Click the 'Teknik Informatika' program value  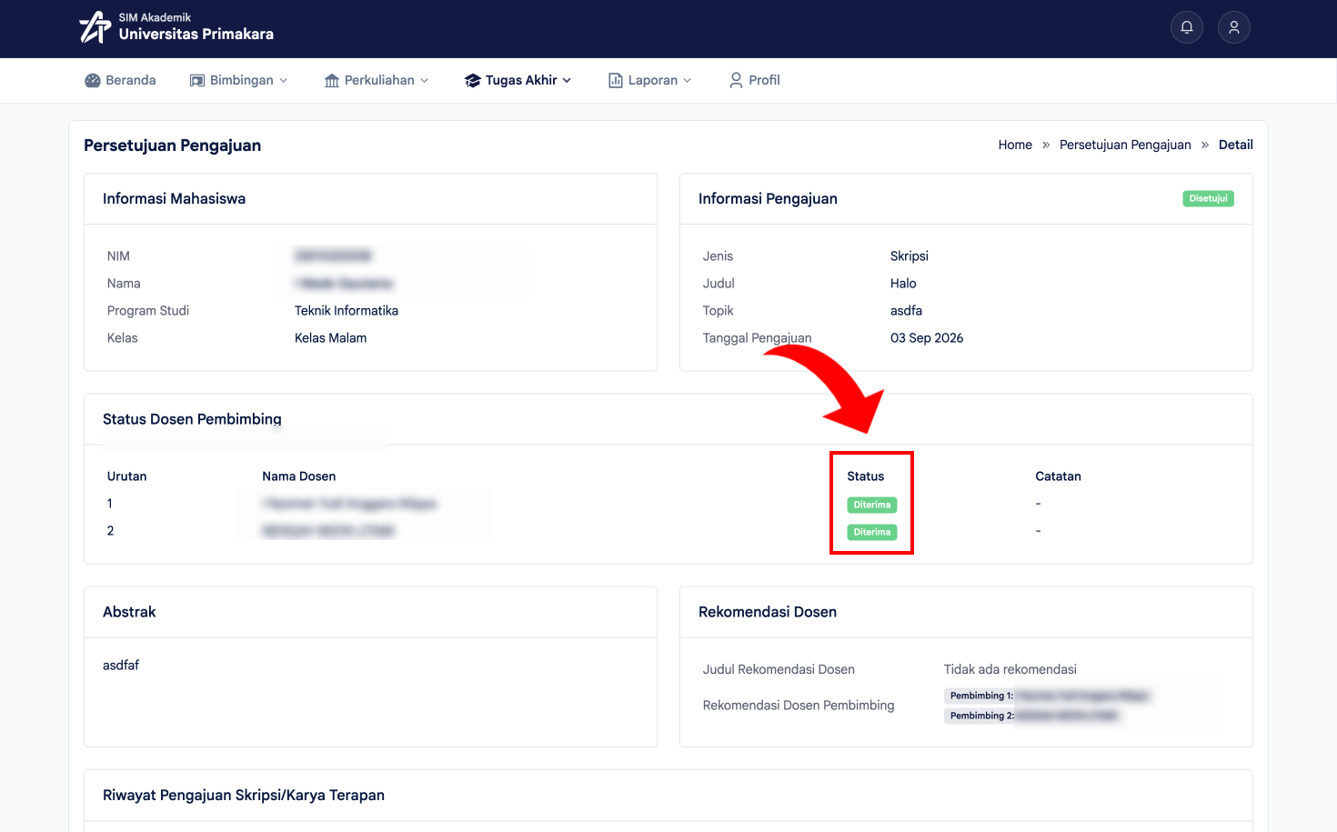[x=347, y=311]
